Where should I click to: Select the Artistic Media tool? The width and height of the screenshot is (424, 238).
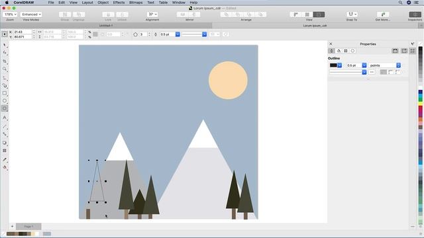5,85
